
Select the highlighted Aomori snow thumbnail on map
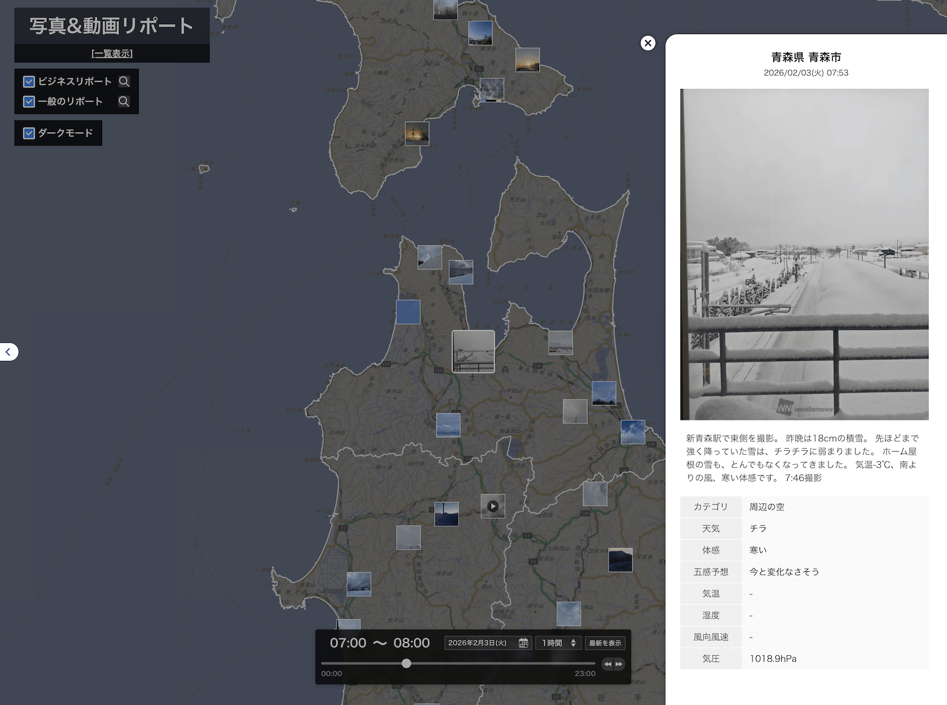tap(473, 352)
